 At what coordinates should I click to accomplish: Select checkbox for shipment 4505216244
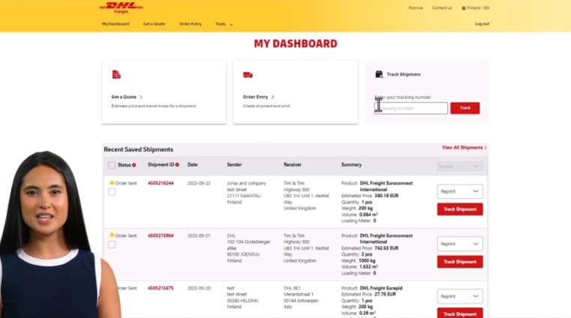[x=112, y=192]
